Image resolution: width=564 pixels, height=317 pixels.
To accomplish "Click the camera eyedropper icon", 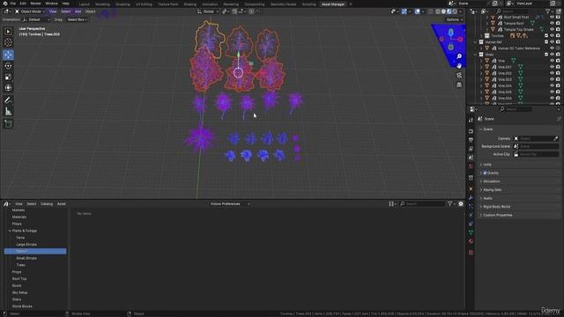I will point(556,138).
